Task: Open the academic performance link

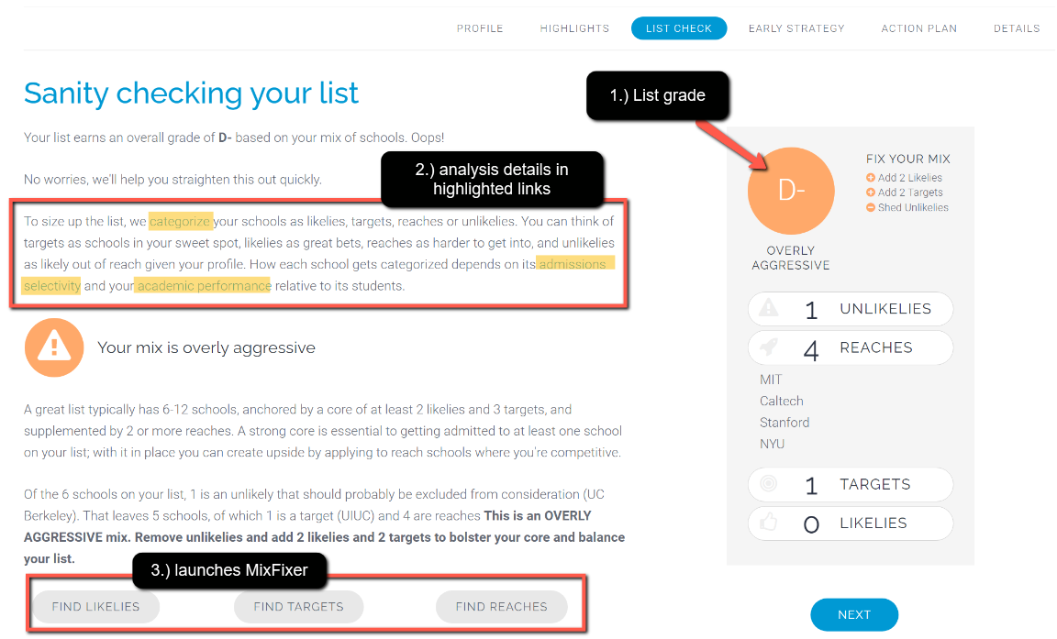Action: pos(204,286)
